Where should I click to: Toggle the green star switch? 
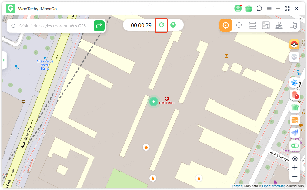click(294, 146)
